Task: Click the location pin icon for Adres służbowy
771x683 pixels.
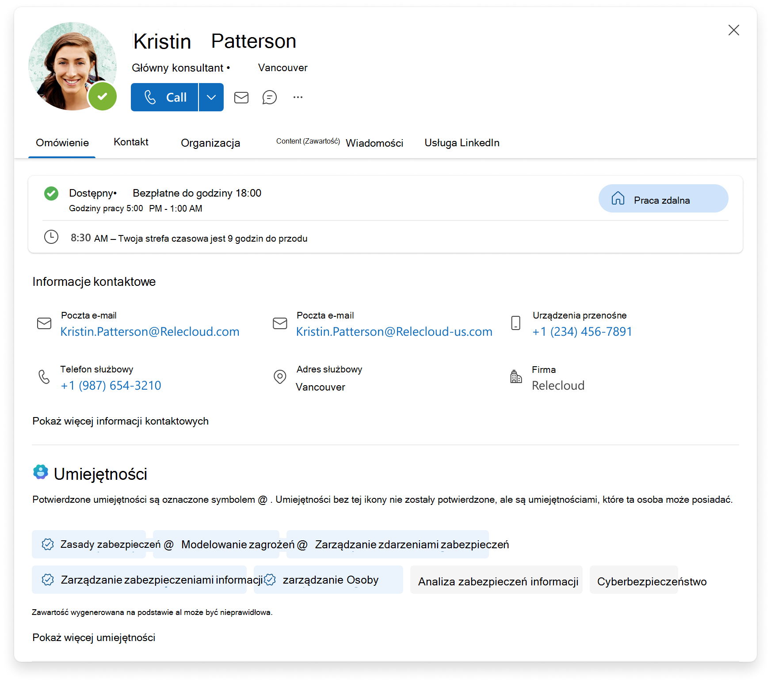Action: 280,377
